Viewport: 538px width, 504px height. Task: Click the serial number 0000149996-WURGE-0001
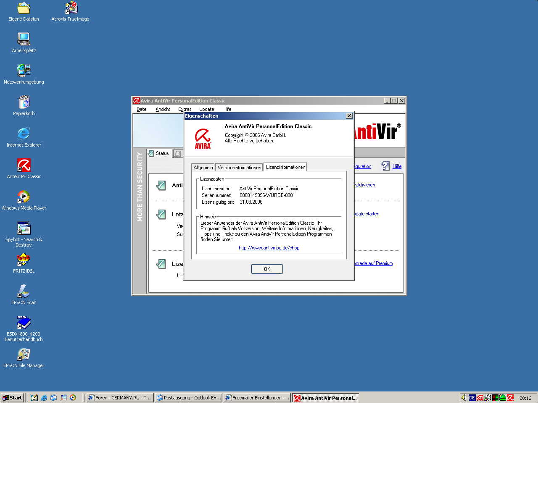click(x=267, y=195)
